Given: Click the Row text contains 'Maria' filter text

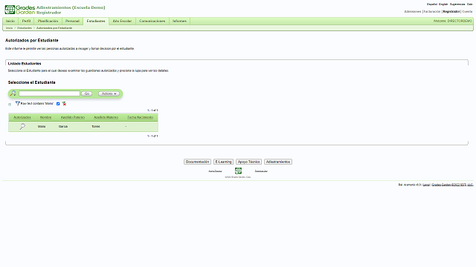Looking at the screenshot, I should (x=37, y=104).
